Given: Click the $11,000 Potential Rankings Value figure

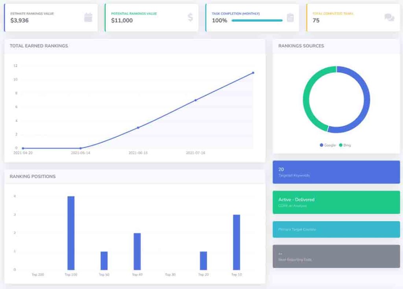Looking at the screenshot, I should 122,20.
